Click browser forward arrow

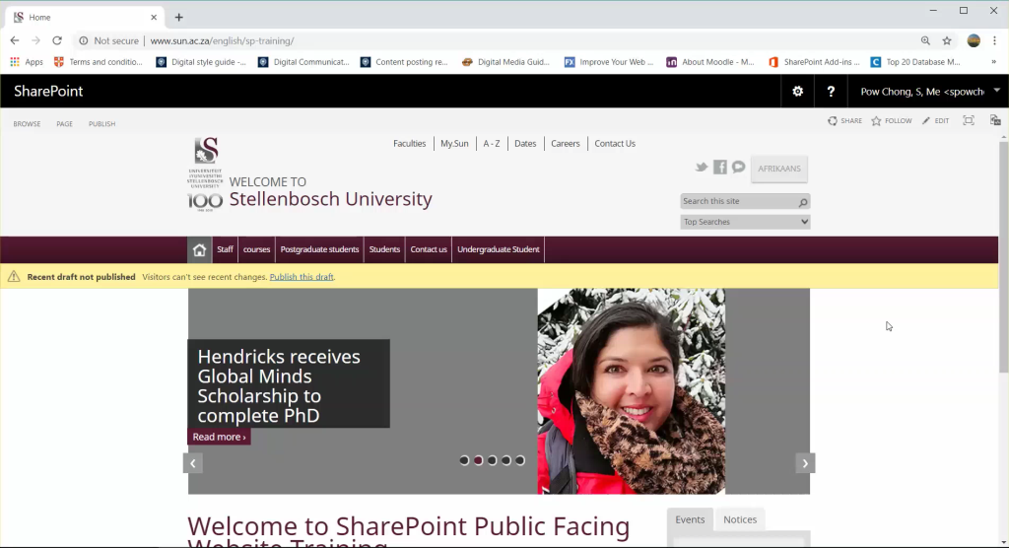click(x=36, y=40)
